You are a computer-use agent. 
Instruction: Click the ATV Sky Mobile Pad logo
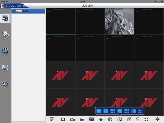pyautogui.click(x=3, y=6)
